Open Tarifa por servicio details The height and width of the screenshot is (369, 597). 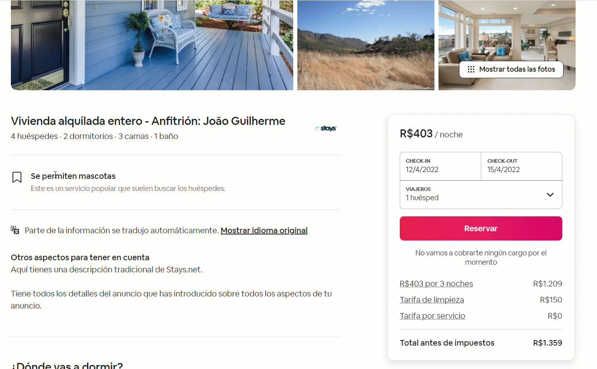tap(432, 316)
